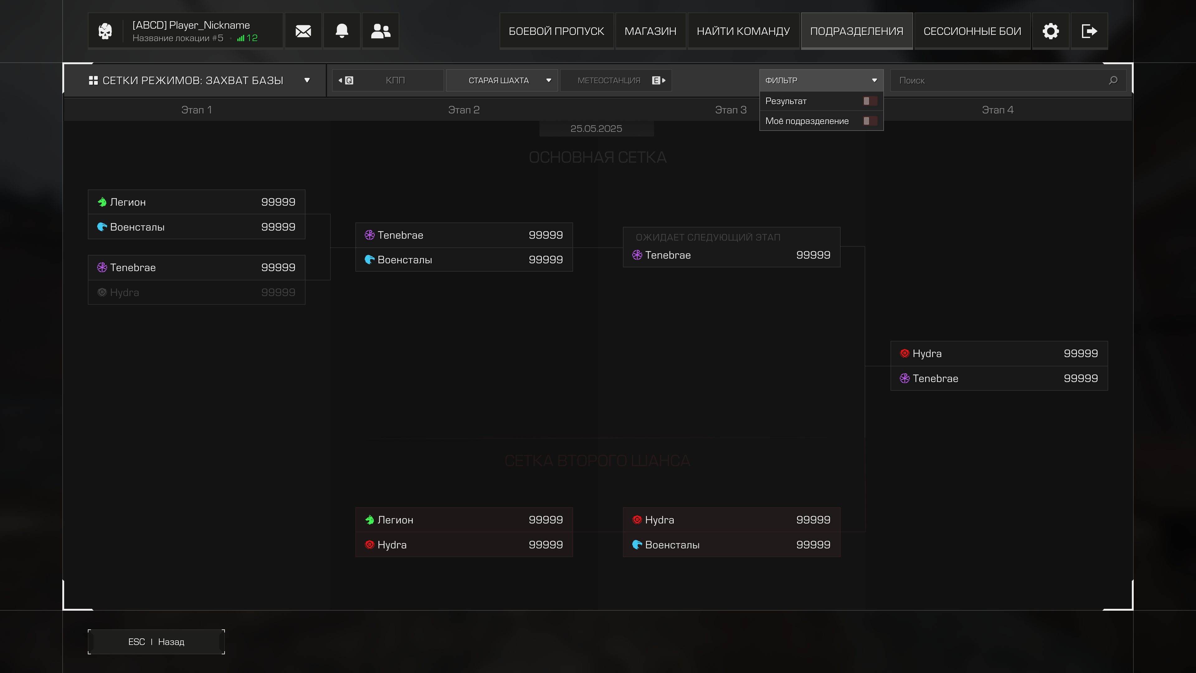Open the СЕССИОННЫЕ БОИ tab
Viewport: 1196px width, 673px height.
pyautogui.click(x=972, y=31)
